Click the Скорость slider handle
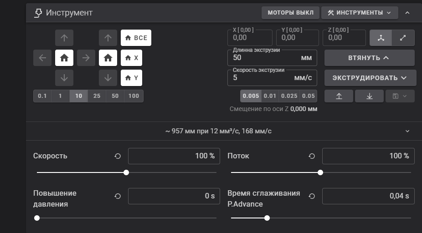The height and width of the screenshot is (233, 422). pos(126,172)
